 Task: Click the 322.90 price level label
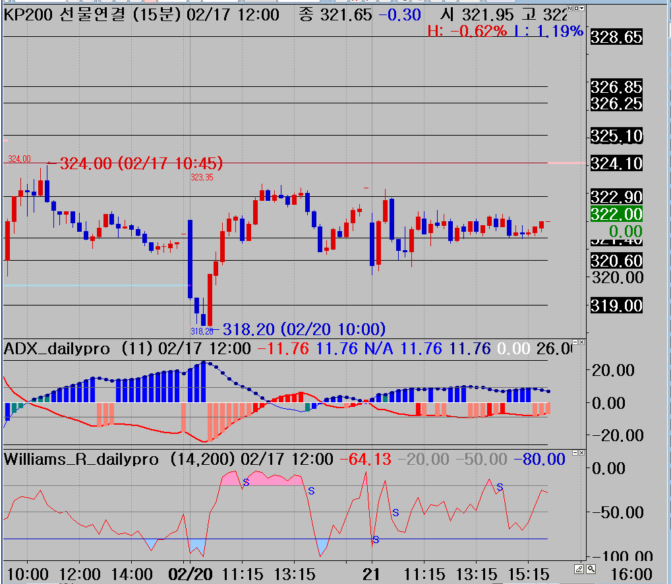click(617, 197)
